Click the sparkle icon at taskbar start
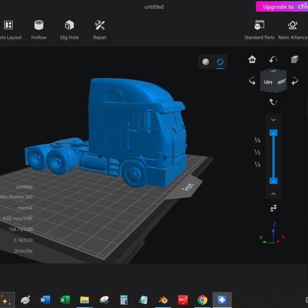Screen dimensions: 308x308 pyautogui.click(x=6, y=300)
